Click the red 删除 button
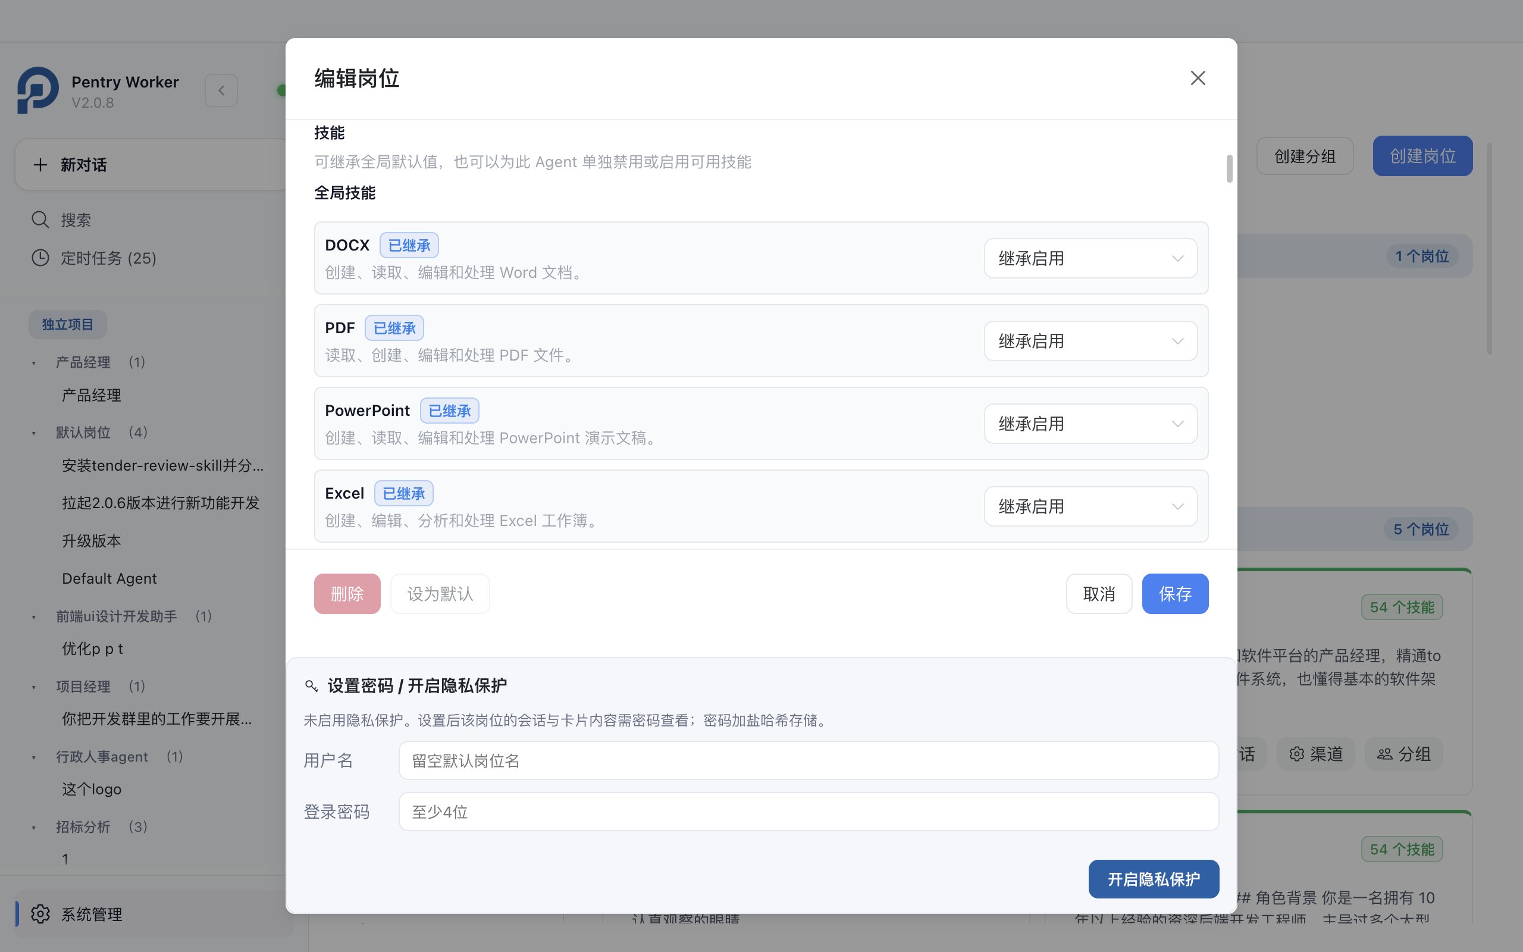The height and width of the screenshot is (952, 1523). (347, 594)
